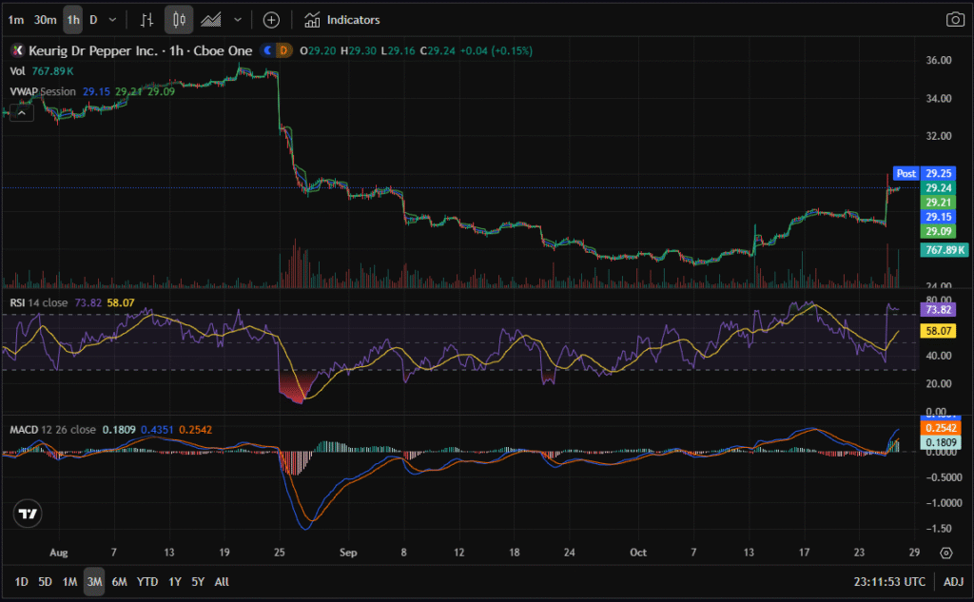
Task: Select the Candles chart style icon
Action: pos(179,19)
